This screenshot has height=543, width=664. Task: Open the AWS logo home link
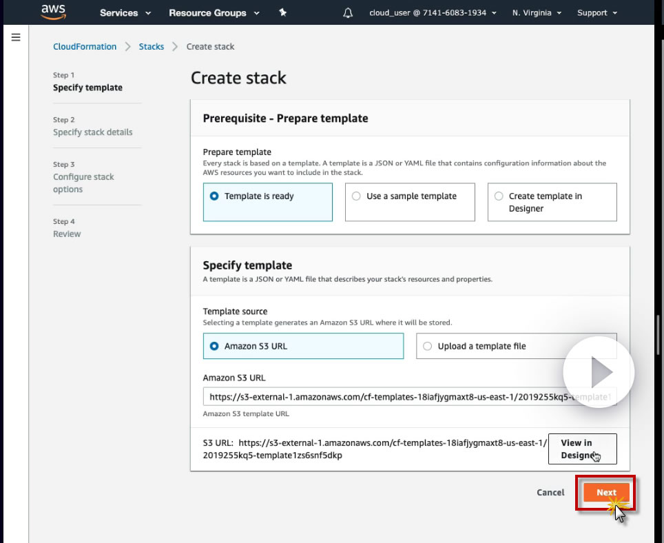(53, 12)
